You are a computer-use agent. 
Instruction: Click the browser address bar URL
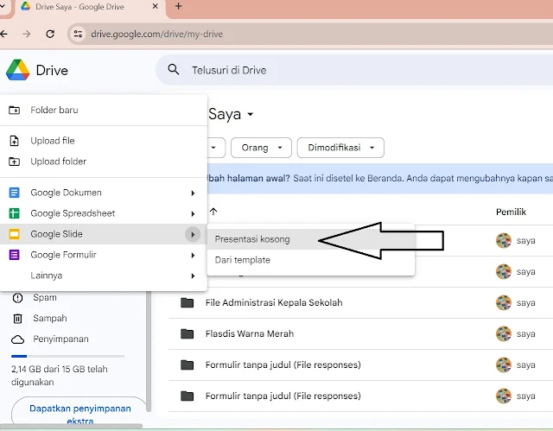click(x=157, y=35)
